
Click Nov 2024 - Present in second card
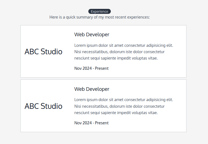tap(91, 123)
